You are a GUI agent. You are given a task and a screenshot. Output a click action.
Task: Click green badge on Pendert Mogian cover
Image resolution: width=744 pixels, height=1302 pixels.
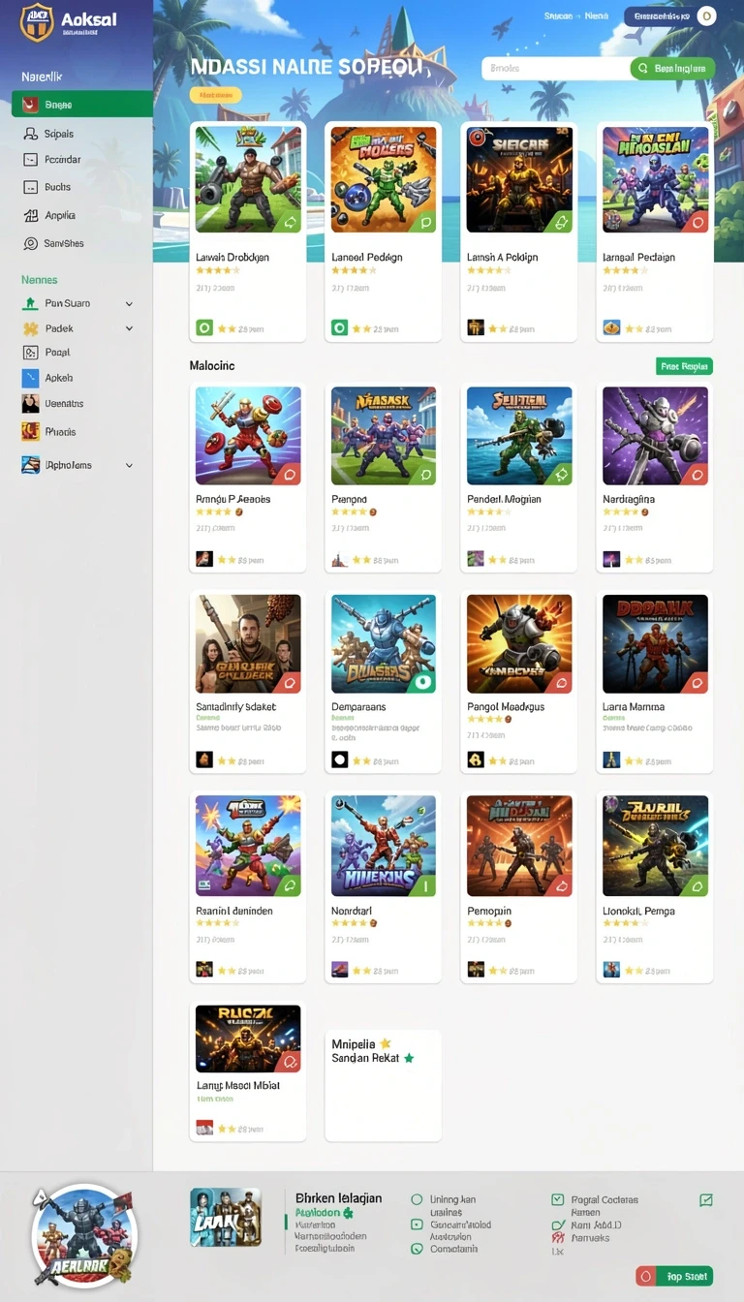[x=561, y=474]
